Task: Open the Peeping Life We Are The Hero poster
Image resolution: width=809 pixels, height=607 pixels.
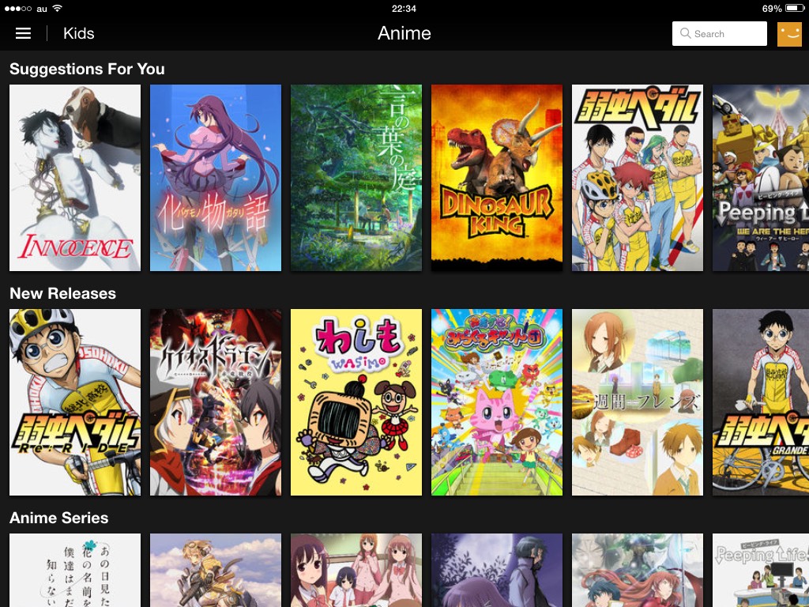Action: pyautogui.click(x=761, y=178)
